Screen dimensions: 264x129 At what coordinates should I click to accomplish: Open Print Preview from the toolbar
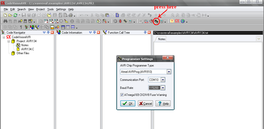tap(65, 15)
